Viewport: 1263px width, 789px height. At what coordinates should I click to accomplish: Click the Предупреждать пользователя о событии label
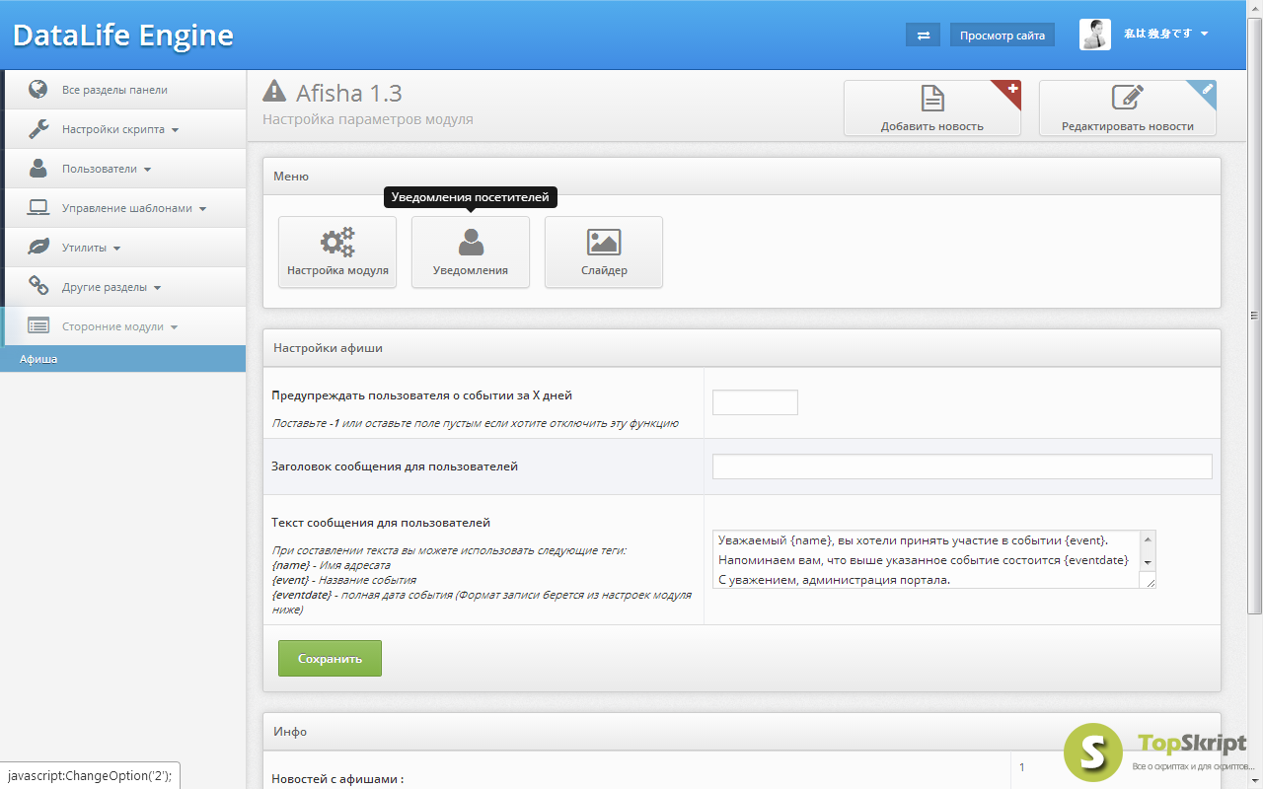421,395
